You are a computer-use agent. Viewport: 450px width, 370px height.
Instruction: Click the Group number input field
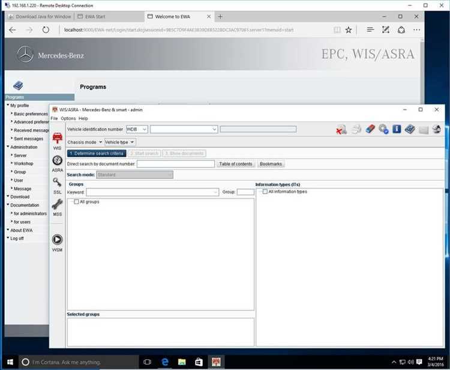pos(245,192)
